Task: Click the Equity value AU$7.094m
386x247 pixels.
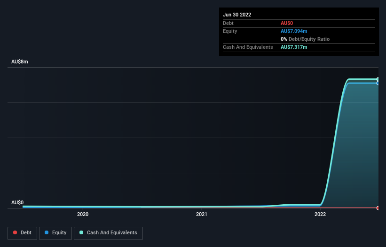Action: [294, 31]
